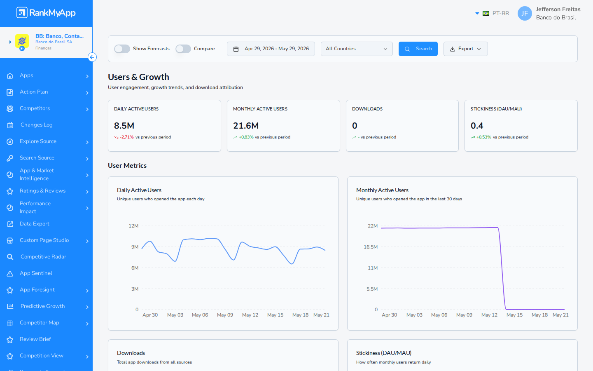The width and height of the screenshot is (593, 371).
Task: Click the Review Brief star icon
Action: point(10,339)
